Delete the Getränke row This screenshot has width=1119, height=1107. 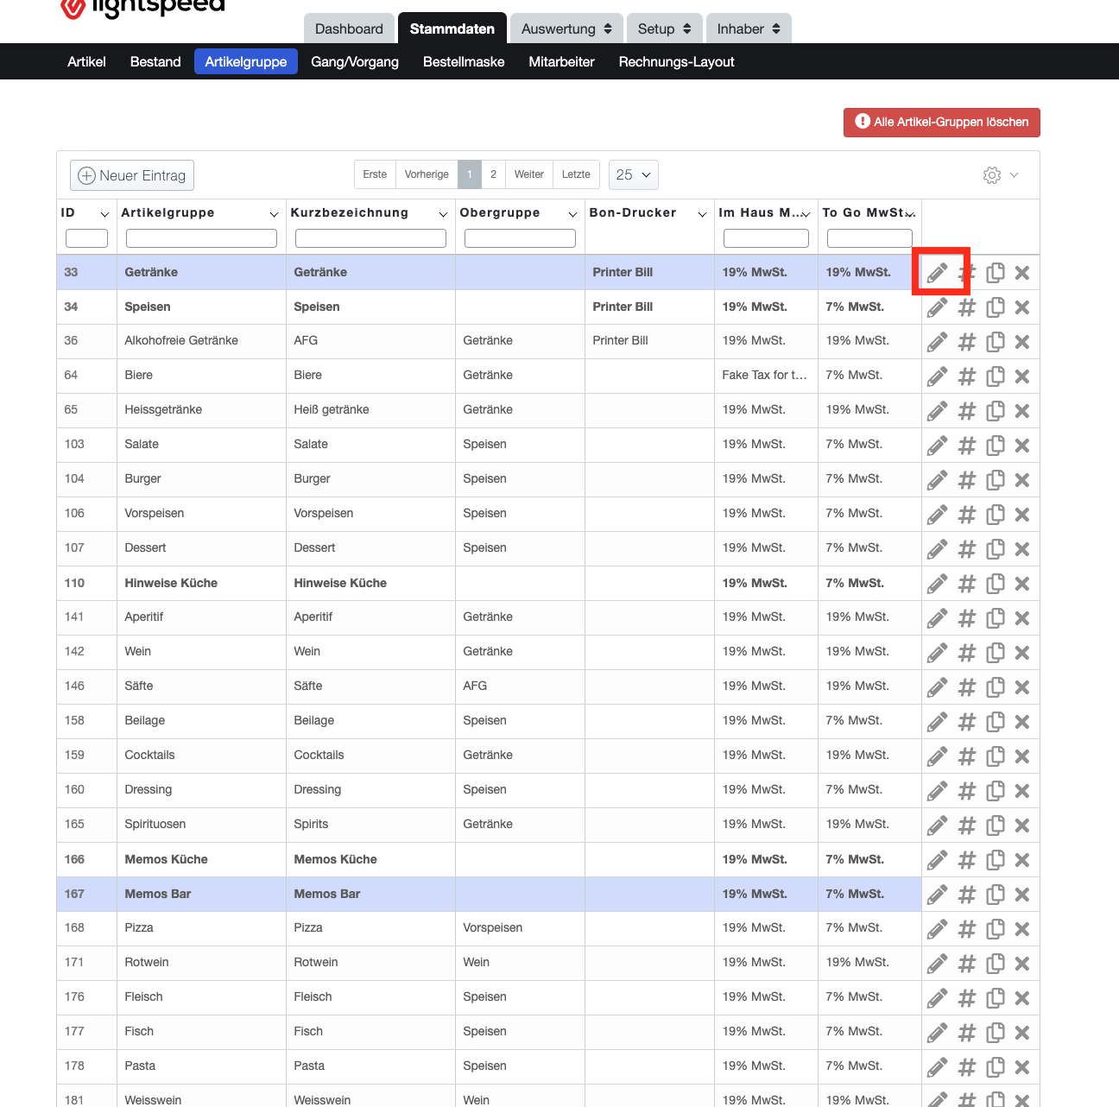click(1022, 273)
